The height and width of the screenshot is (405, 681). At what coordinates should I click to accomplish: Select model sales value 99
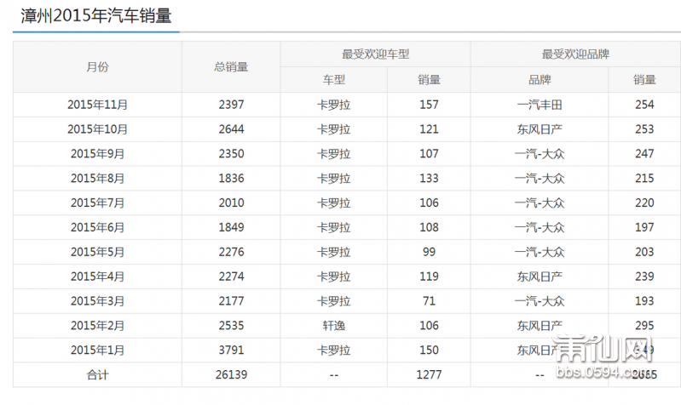(x=429, y=252)
